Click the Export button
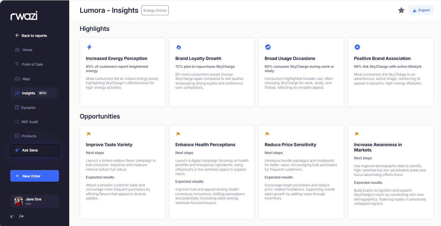 click(x=421, y=10)
